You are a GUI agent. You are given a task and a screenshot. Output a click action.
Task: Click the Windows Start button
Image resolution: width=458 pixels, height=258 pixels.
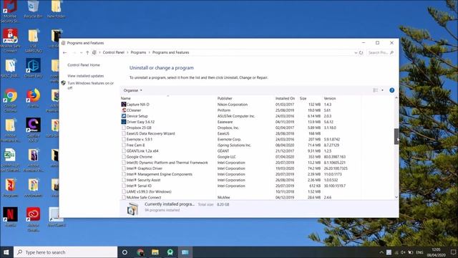pos(6,252)
